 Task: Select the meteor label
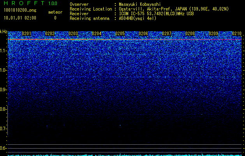click(x=55, y=12)
